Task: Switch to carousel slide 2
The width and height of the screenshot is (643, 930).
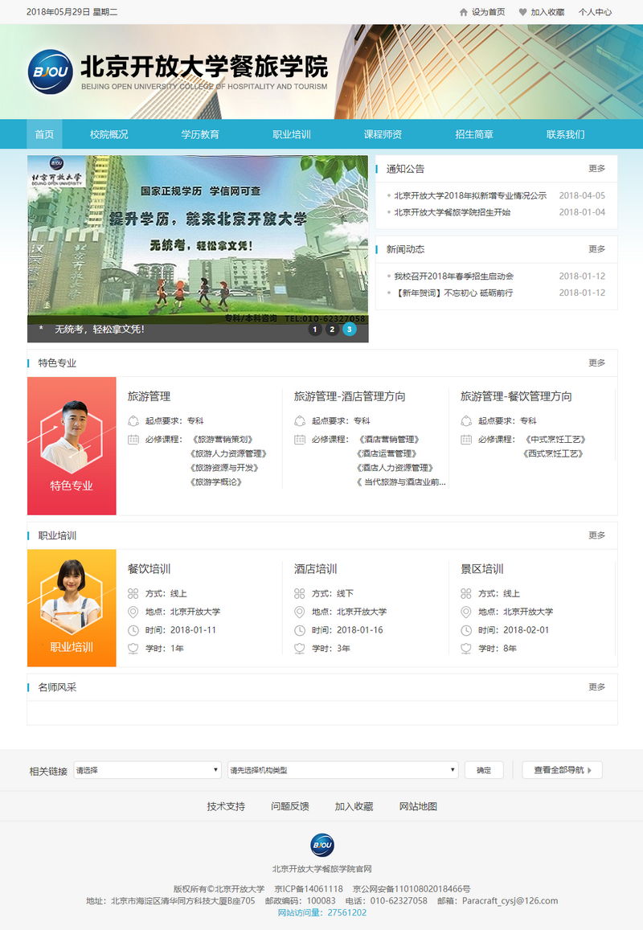Action: (x=332, y=329)
